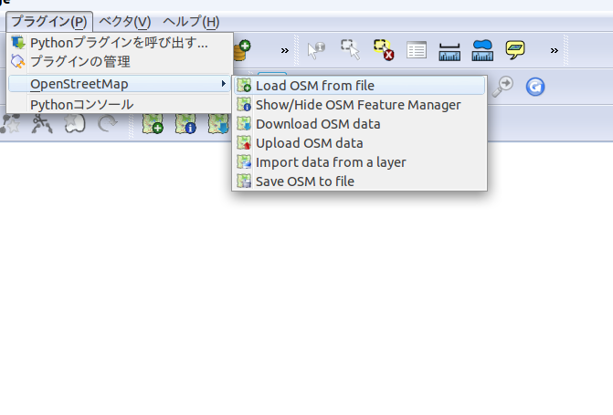613x415 pixels.
Task: Click the Rotate Point Symbols arrow icon
Action: click(107, 123)
